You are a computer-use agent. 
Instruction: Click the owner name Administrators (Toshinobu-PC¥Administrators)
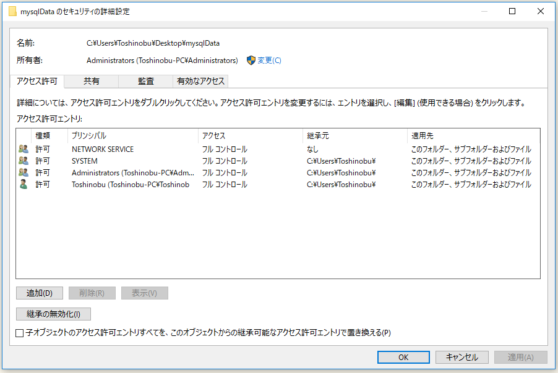(x=162, y=61)
